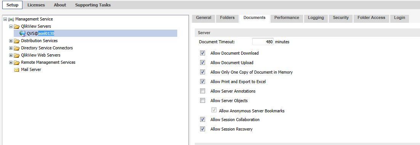Viewport: 420px width, 145px height.
Task: Enable Allow Server Objects checkbox
Action: pyautogui.click(x=202, y=101)
